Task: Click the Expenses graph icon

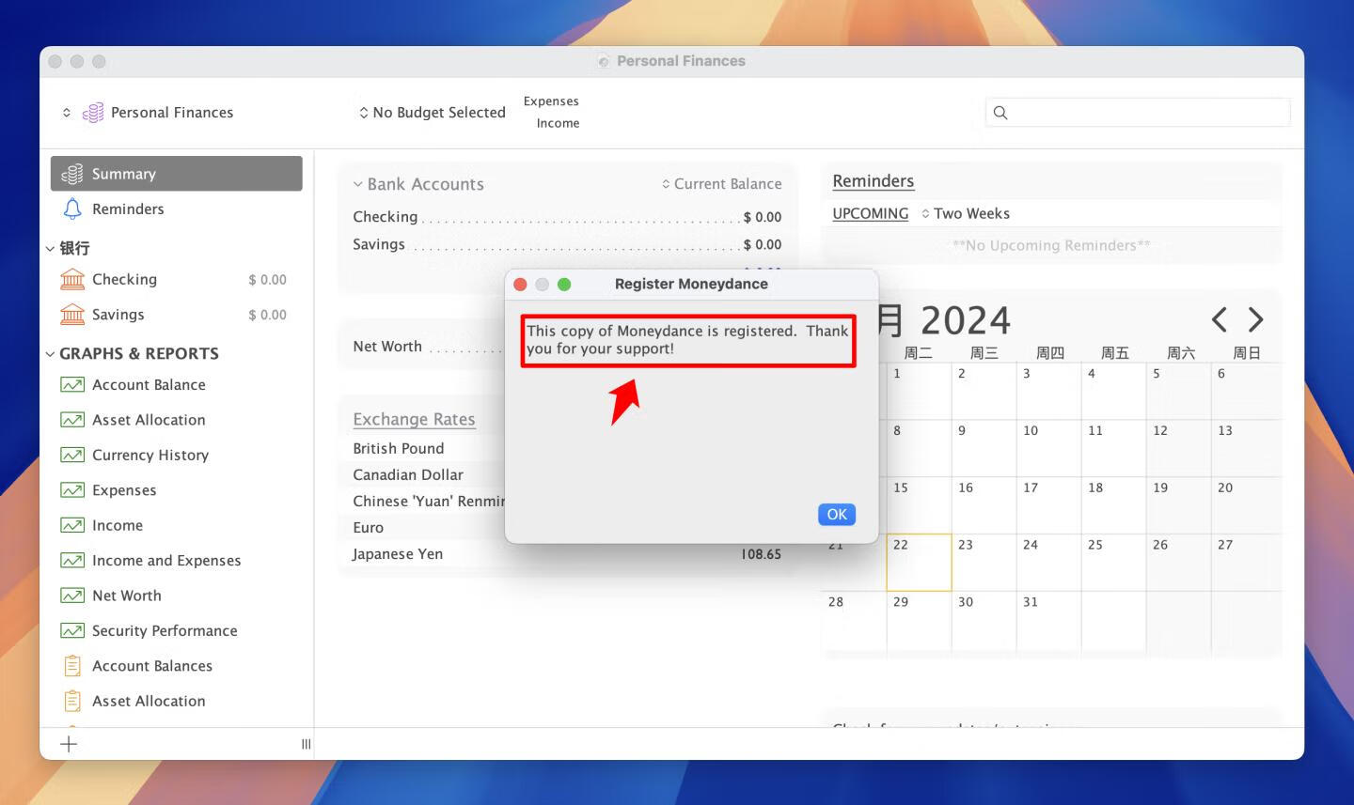Action: pos(72,489)
